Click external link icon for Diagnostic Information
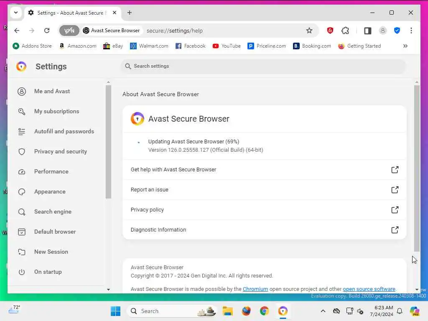The width and height of the screenshot is (428, 321). coord(395,230)
